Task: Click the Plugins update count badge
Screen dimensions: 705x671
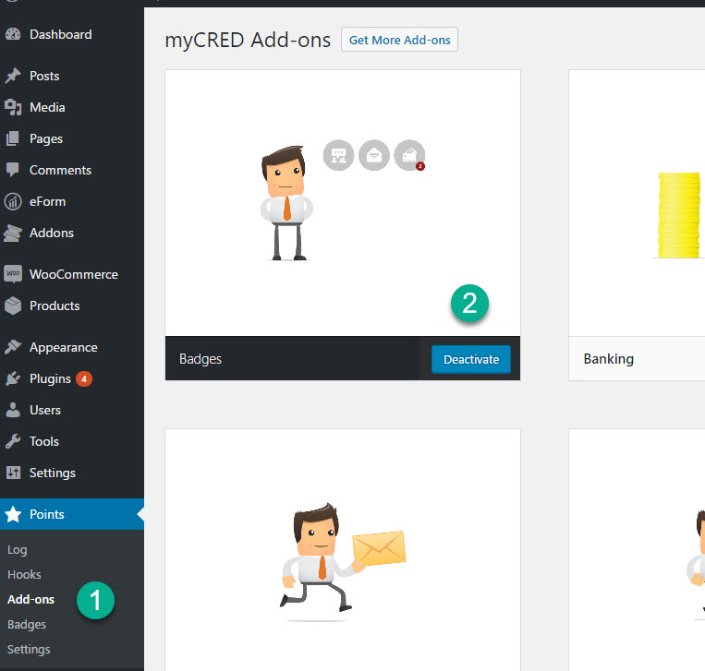Action: pos(84,379)
